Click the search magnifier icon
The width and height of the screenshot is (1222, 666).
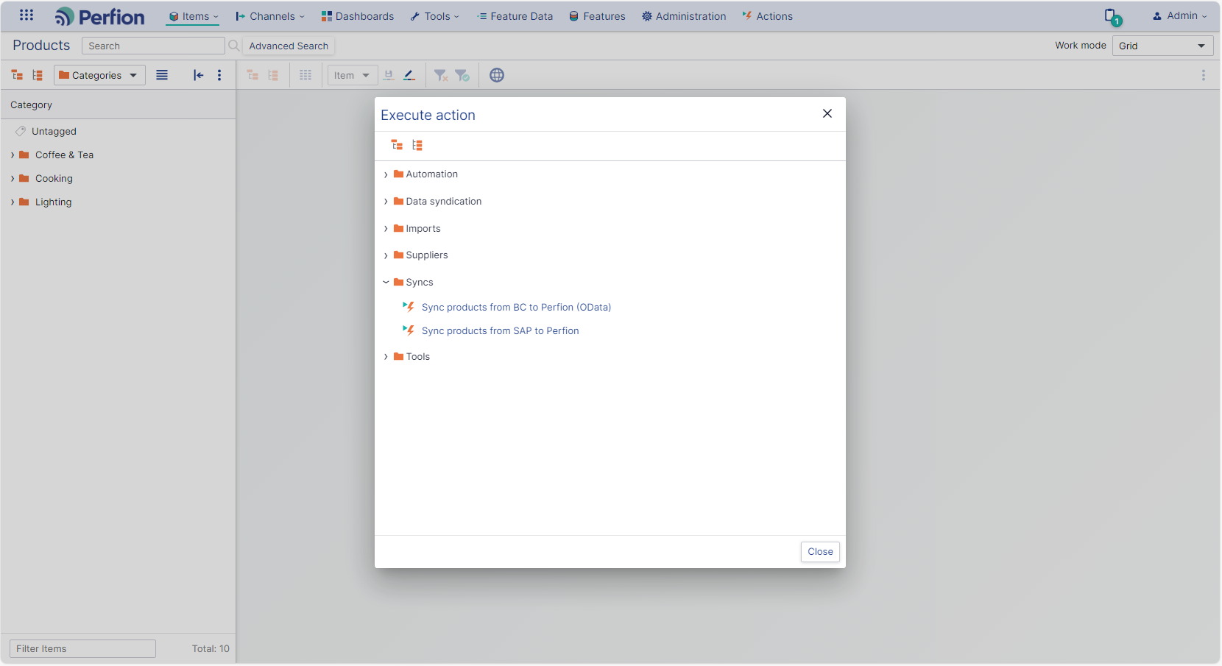(x=234, y=46)
